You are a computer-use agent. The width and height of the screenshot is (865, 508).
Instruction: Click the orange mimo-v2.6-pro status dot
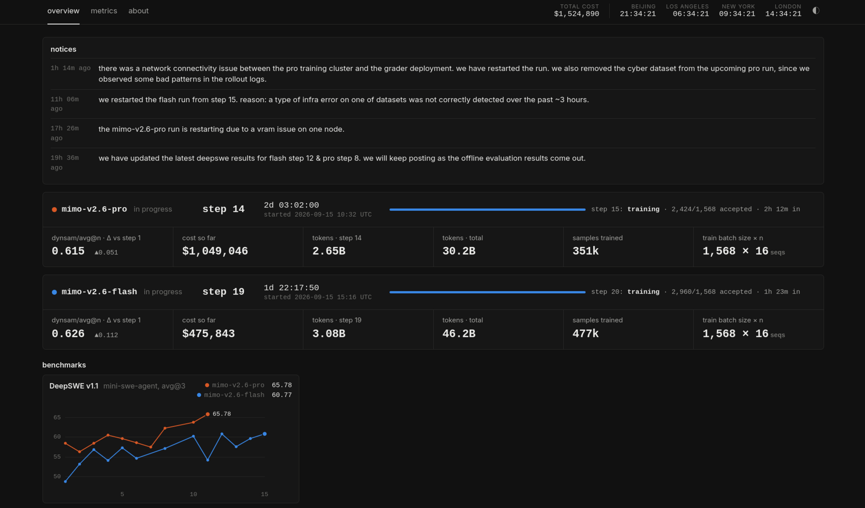pyautogui.click(x=54, y=209)
